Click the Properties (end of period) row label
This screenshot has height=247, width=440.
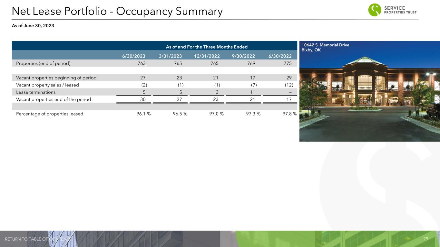point(43,63)
